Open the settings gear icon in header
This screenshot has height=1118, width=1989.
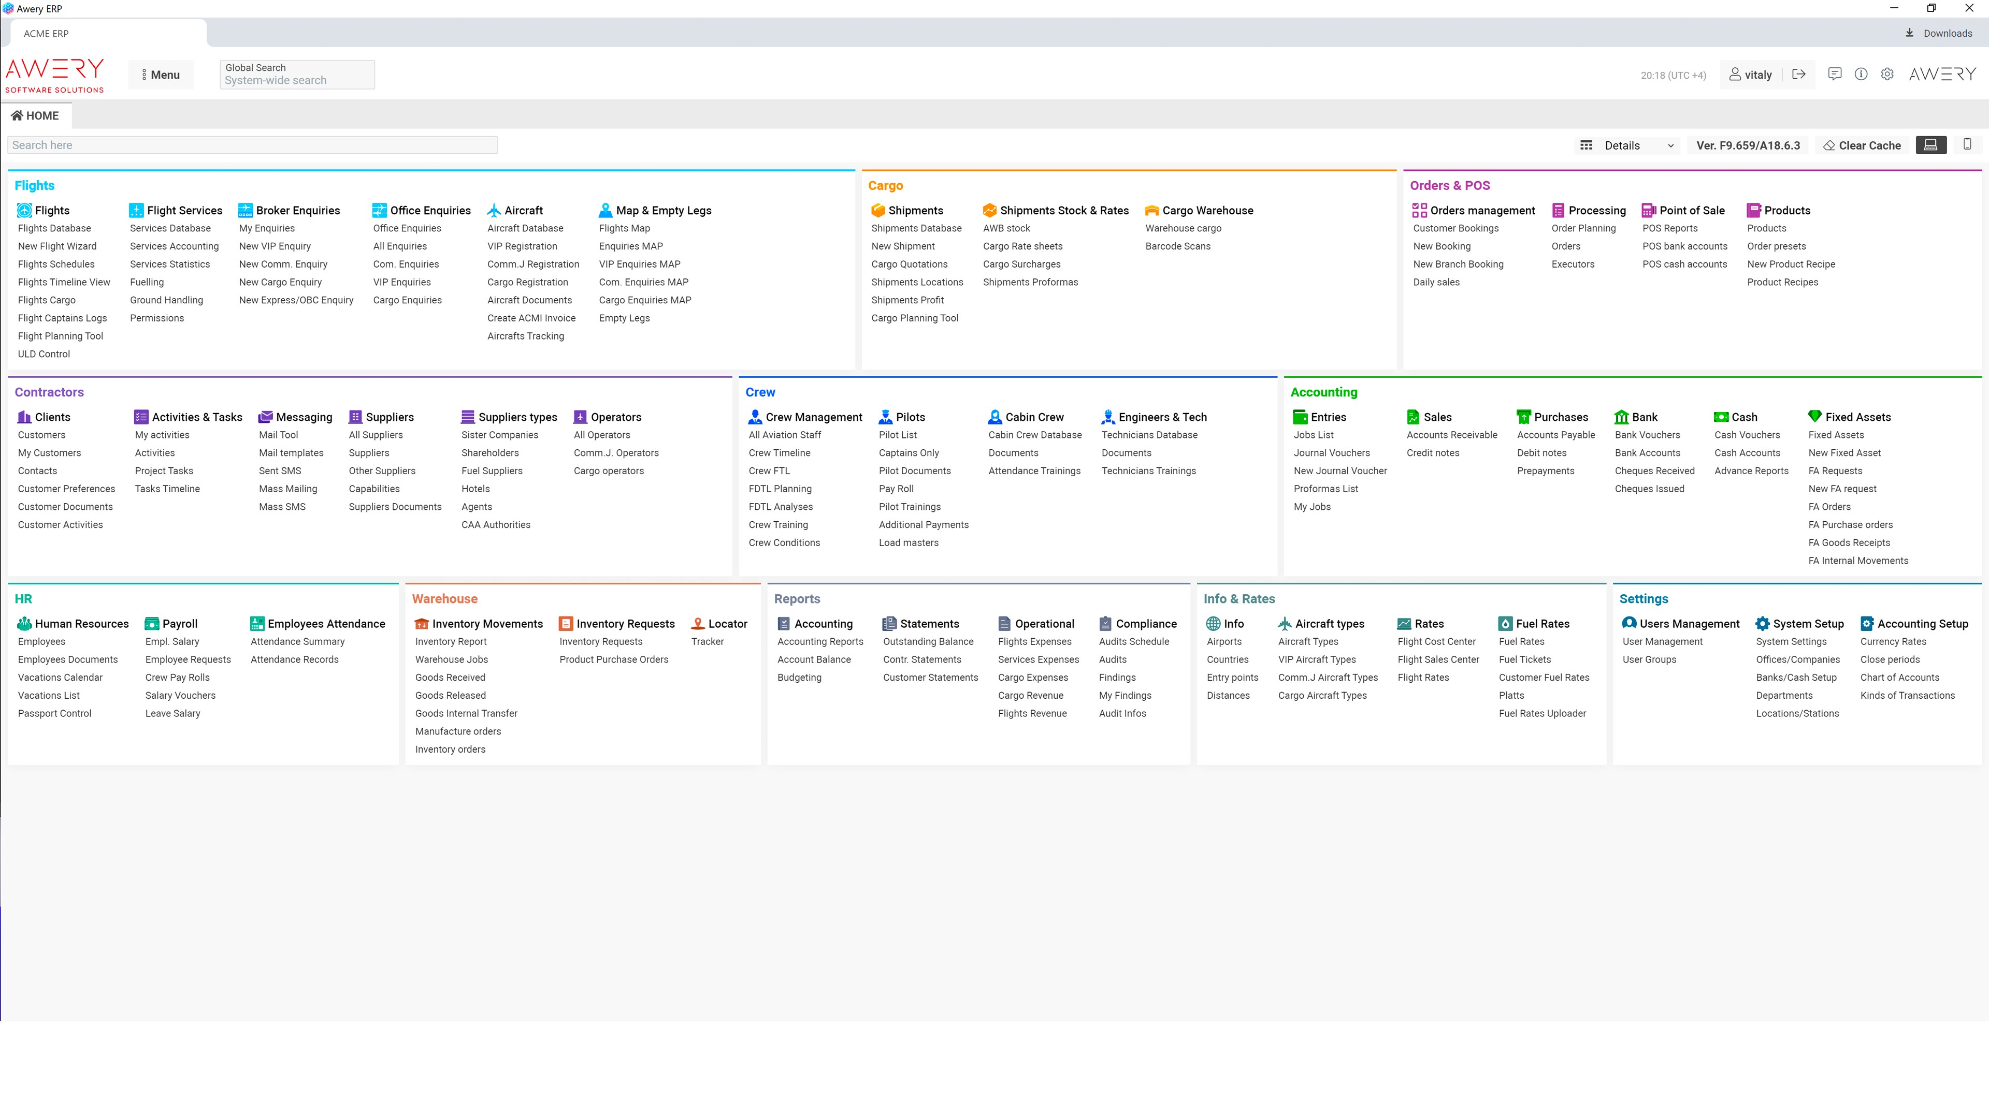point(1887,74)
